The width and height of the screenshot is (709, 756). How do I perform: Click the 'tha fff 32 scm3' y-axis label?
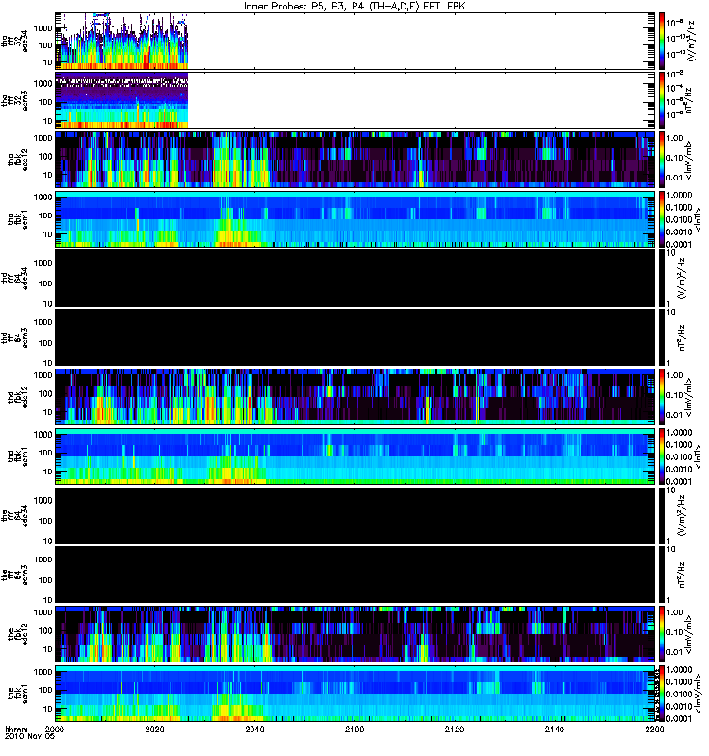15,100
